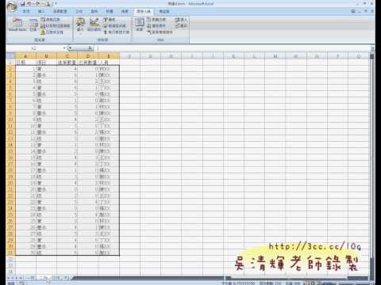Select row 2 header
The height and width of the screenshot is (285, 381).
click(x=11, y=69)
